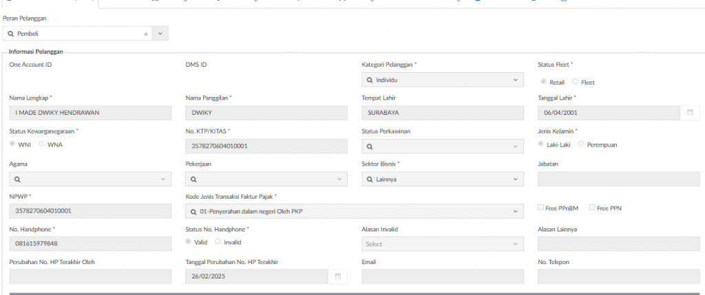This screenshot has width=705, height=295.
Task: Click the search icon in Kode Jenis Transaksi field
Action: point(193,212)
